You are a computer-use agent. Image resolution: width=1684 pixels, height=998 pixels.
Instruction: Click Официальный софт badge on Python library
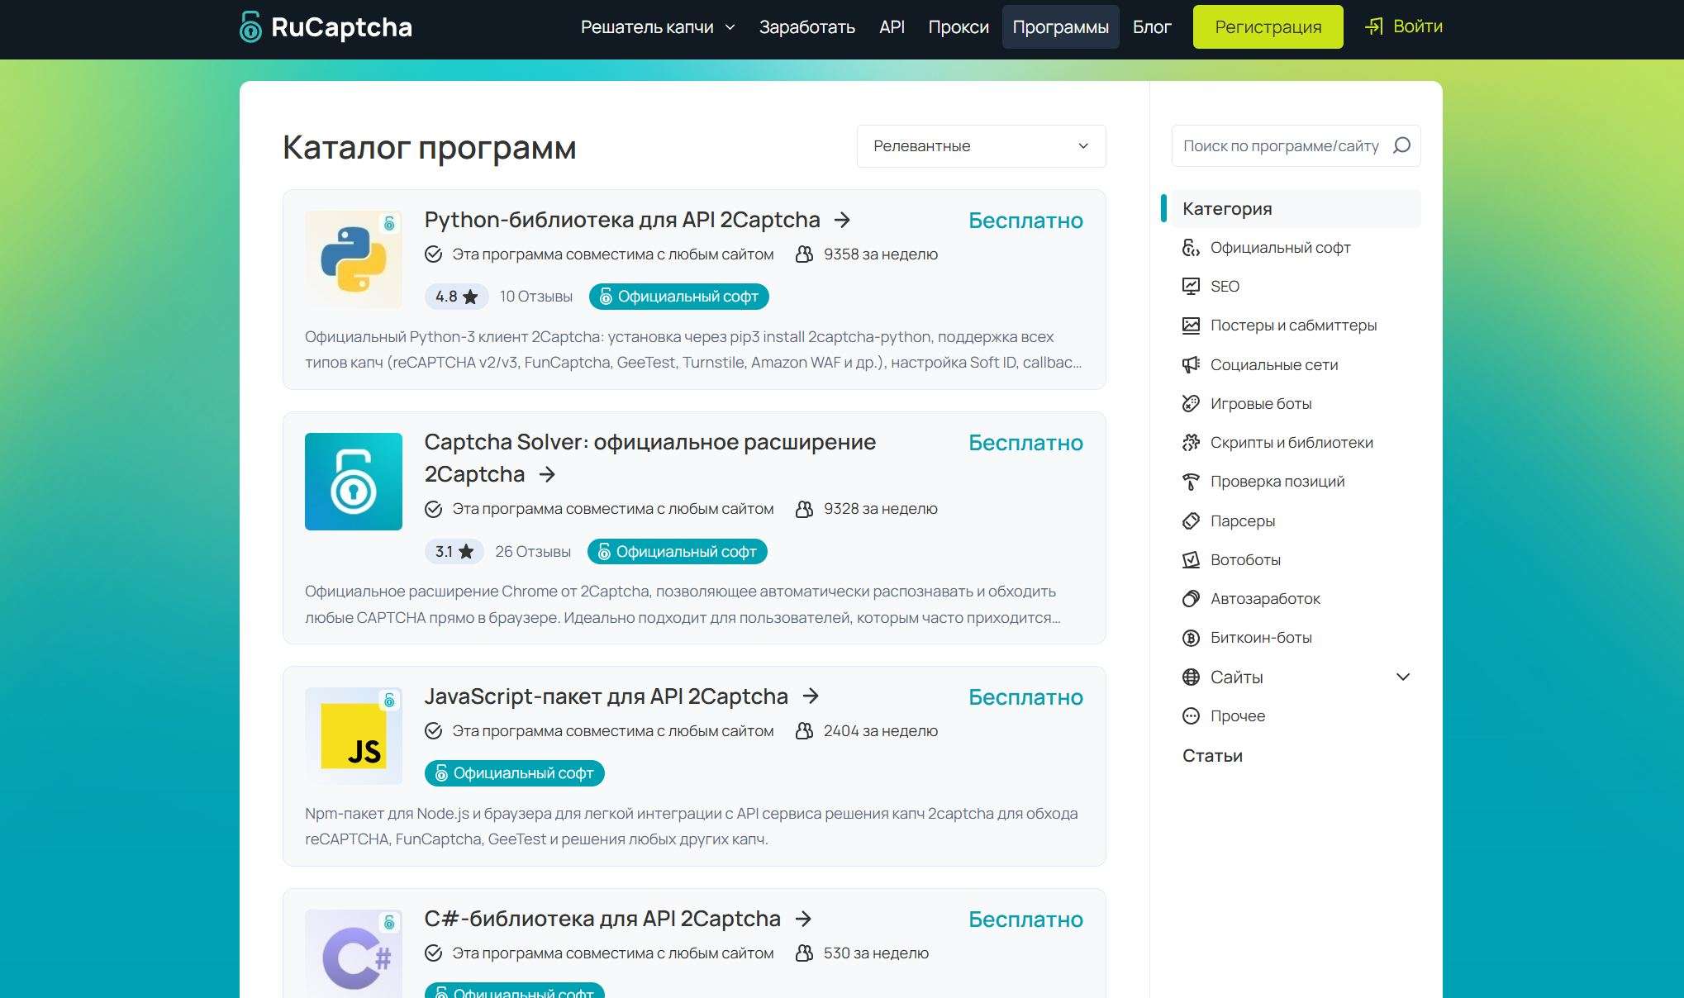[678, 297]
